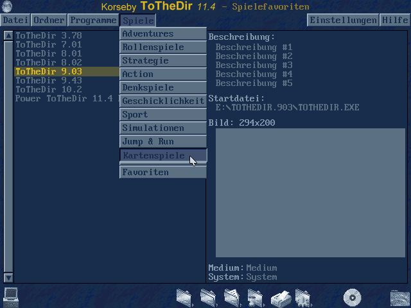Open the folder icon with pyramid shape
411x308 pixels.
click(x=232, y=298)
